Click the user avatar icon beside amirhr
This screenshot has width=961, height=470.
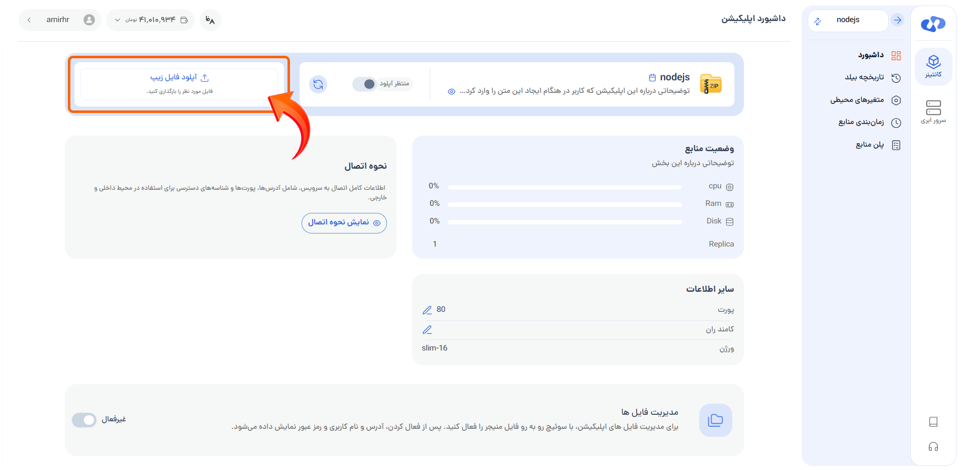(89, 20)
